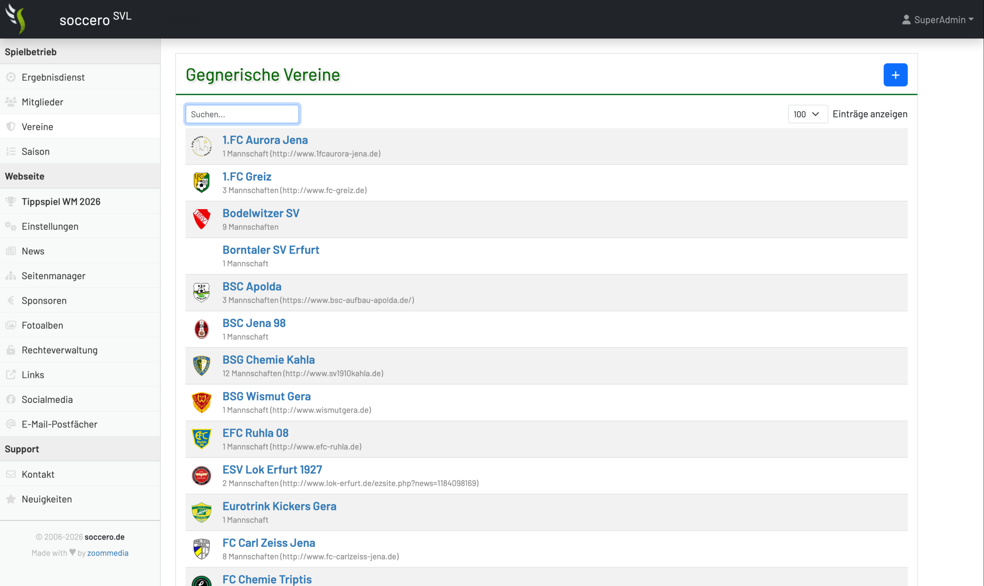Follow the zoommedia footer link
Screen dimensions: 984x586
(108, 553)
